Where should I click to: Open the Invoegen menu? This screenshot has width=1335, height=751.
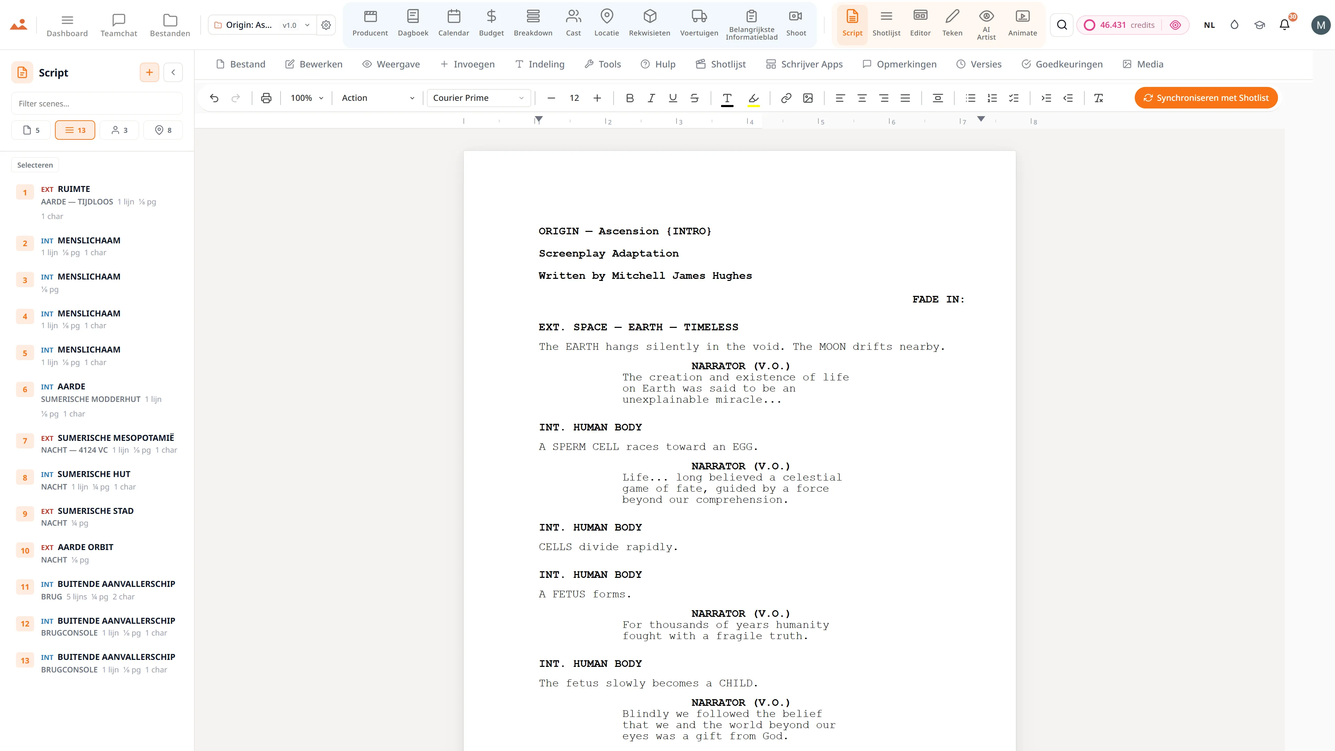point(468,64)
